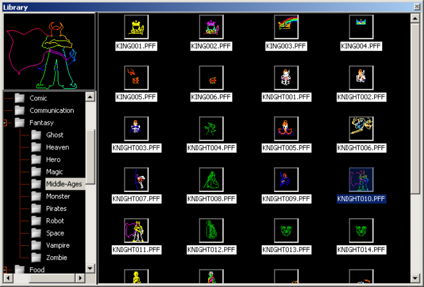Open the Hero subfolder
The image size is (424, 287).
coord(53,160)
